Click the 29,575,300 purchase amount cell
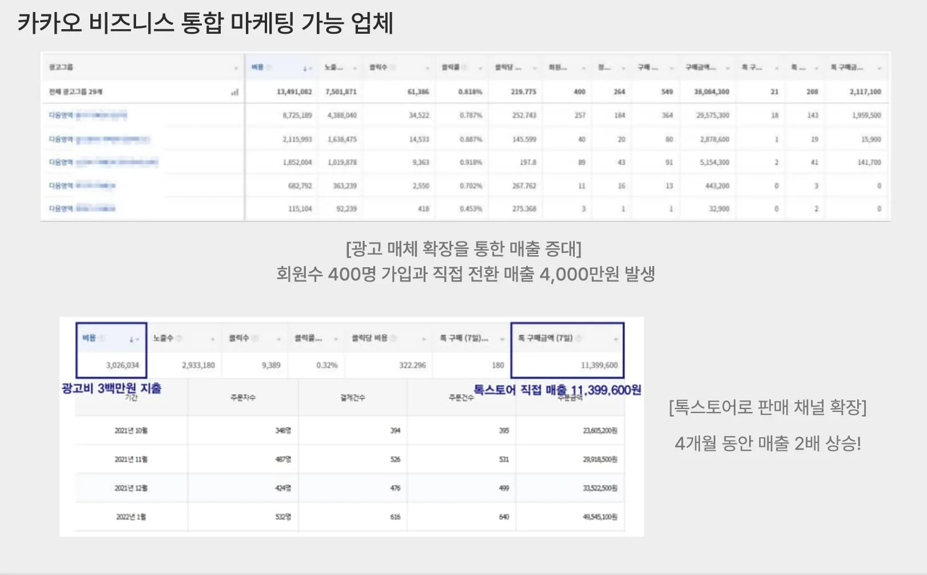This screenshot has height=575, width=927. [713, 115]
